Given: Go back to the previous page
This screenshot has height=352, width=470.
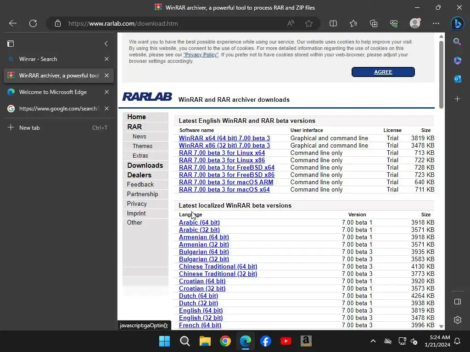Looking at the screenshot, I should point(12,23).
